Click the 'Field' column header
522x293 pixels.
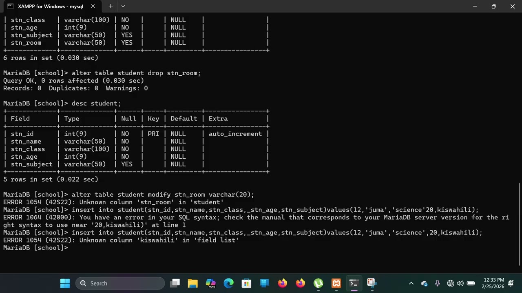click(20, 118)
